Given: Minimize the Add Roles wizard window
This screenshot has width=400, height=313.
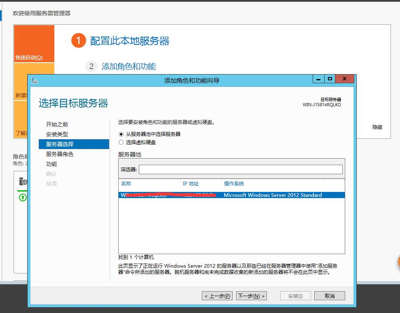Looking at the screenshot, I should point(318,79).
